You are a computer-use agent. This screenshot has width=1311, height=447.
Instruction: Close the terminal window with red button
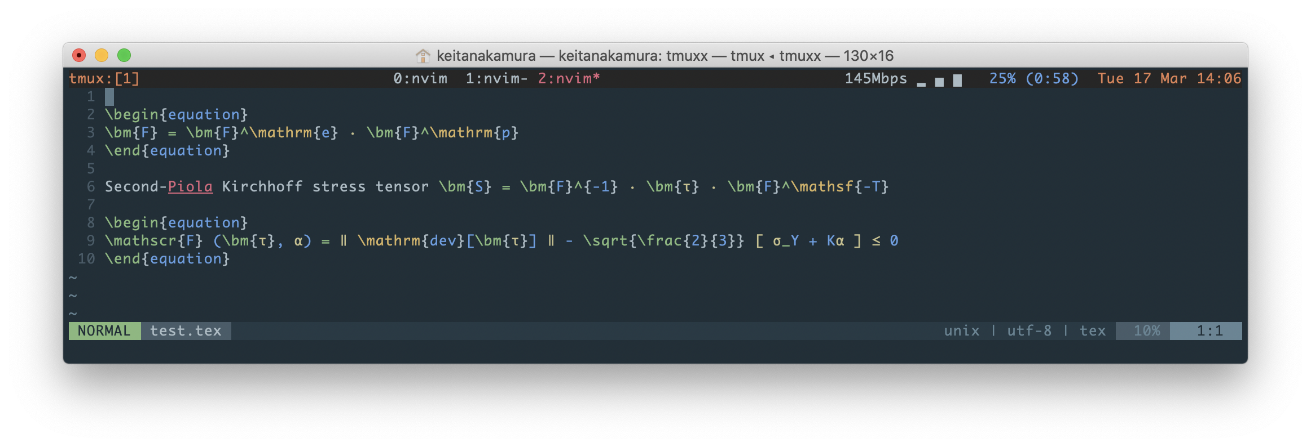click(x=79, y=55)
